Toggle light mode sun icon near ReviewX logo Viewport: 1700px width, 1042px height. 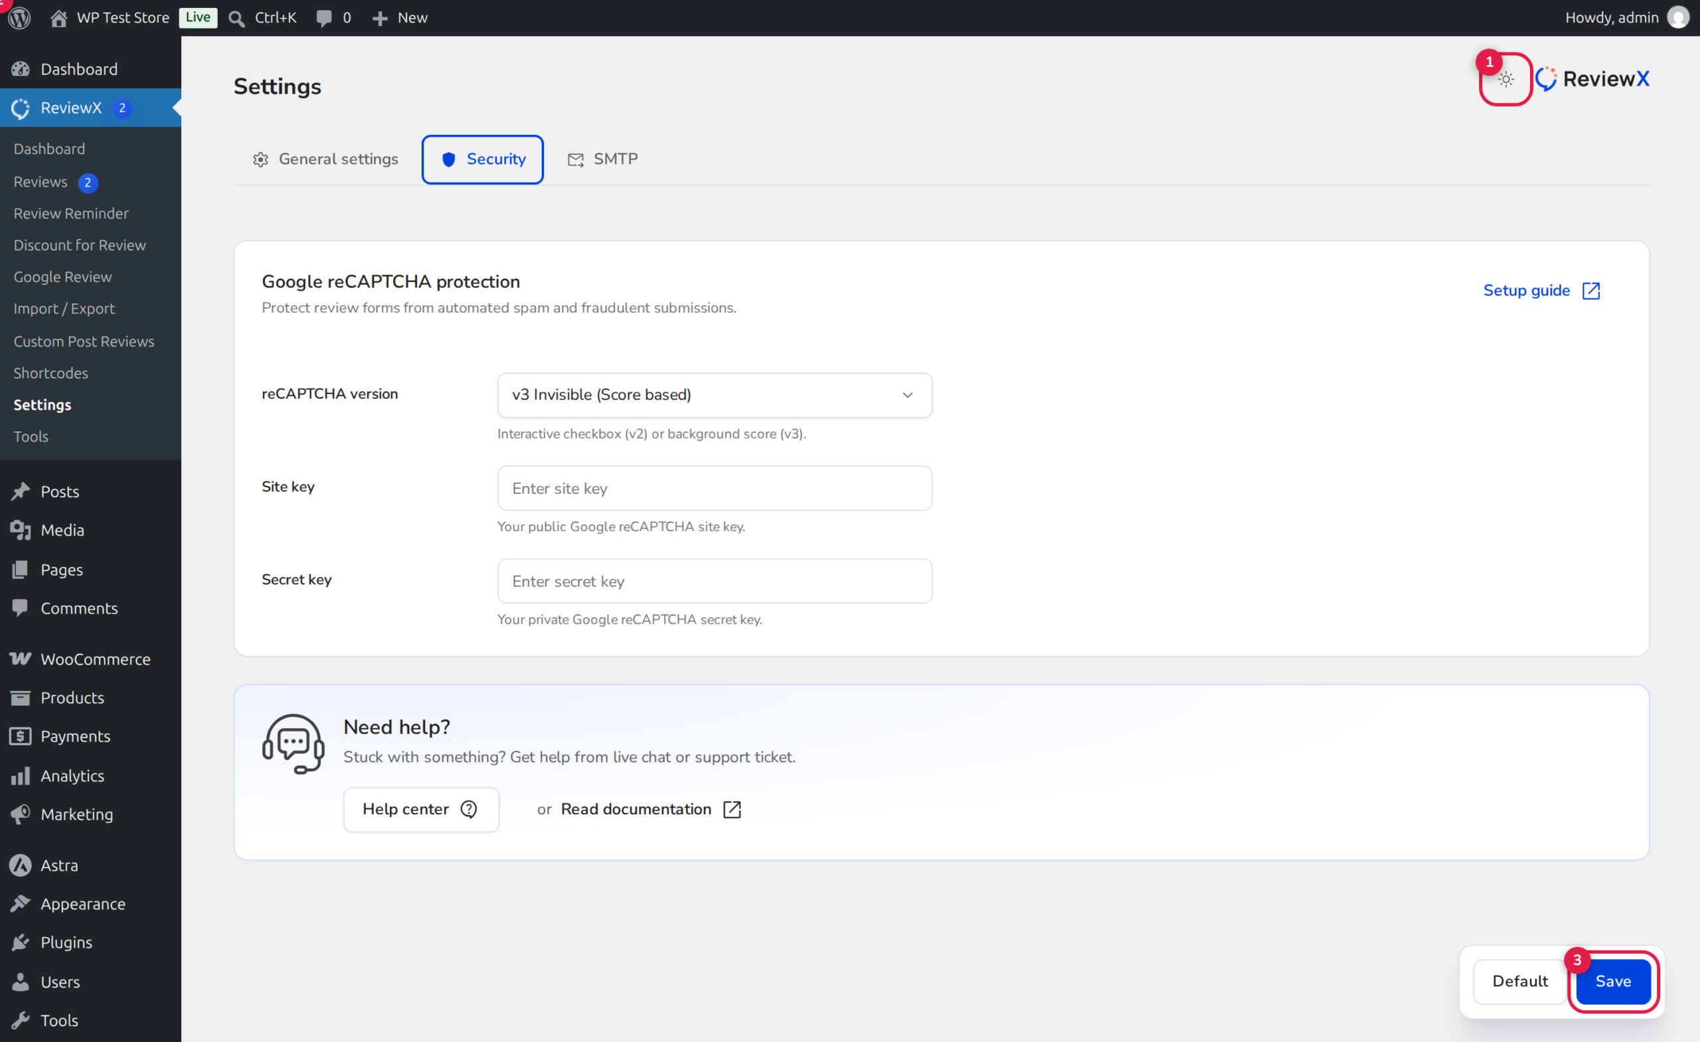1506,79
